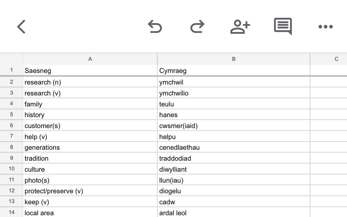Select column C header
The width and height of the screenshot is (347, 217).
point(329,59)
